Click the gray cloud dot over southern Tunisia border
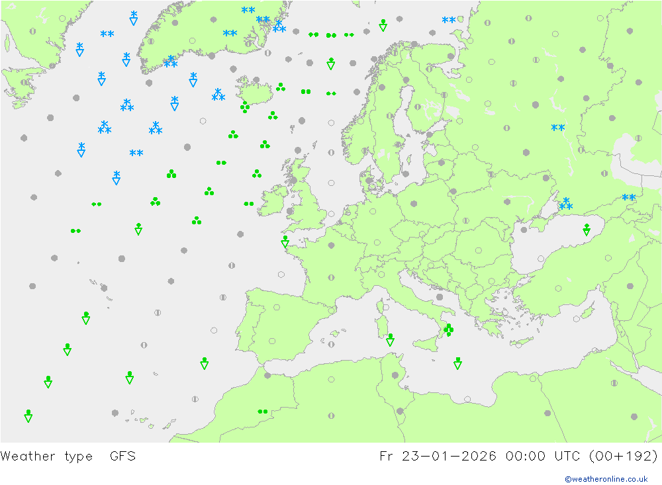Screen dimensions: 662x485 point(400,411)
